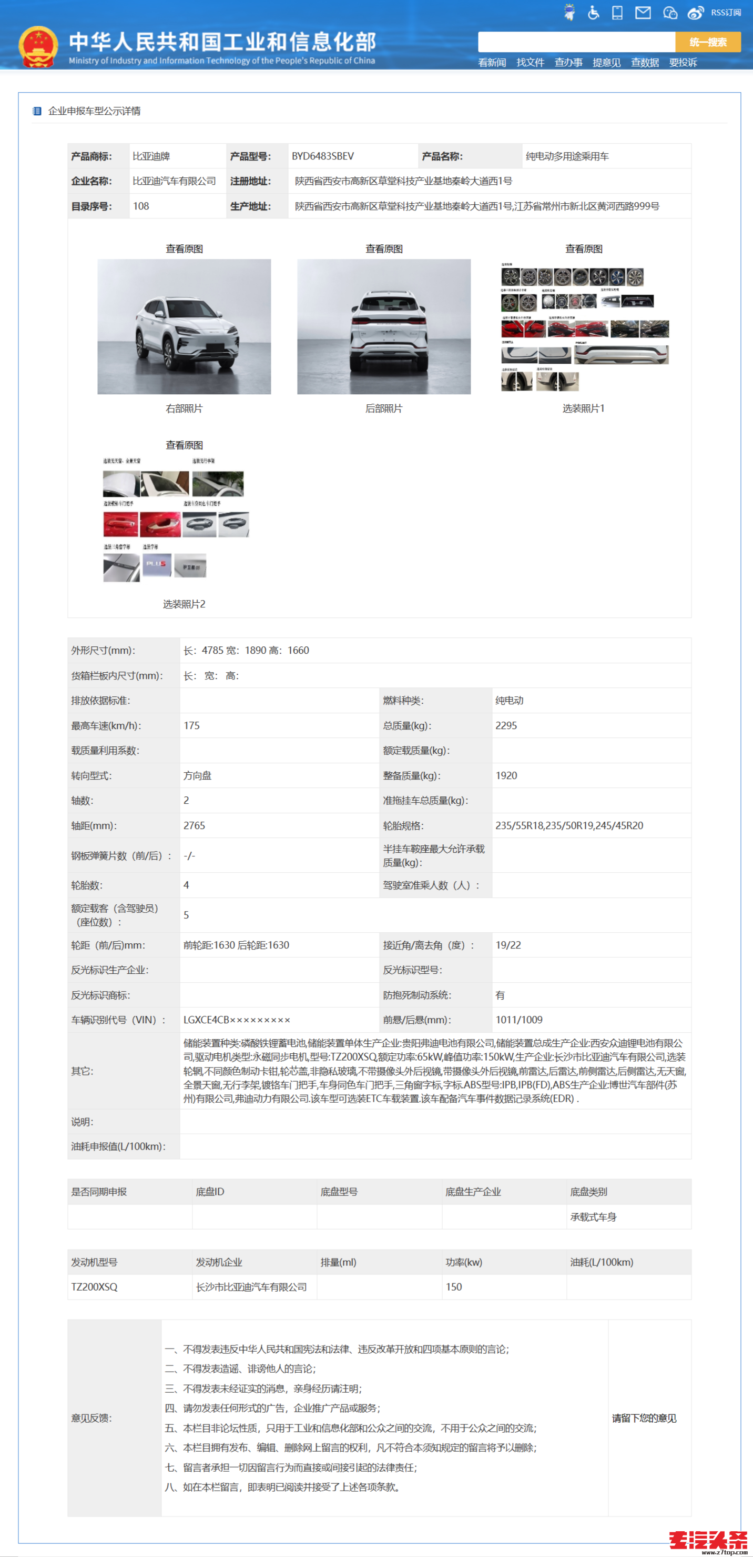Select the 承载式车身 chassis type cell
This screenshot has height=1557, width=753.
(x=628, y=1217)
